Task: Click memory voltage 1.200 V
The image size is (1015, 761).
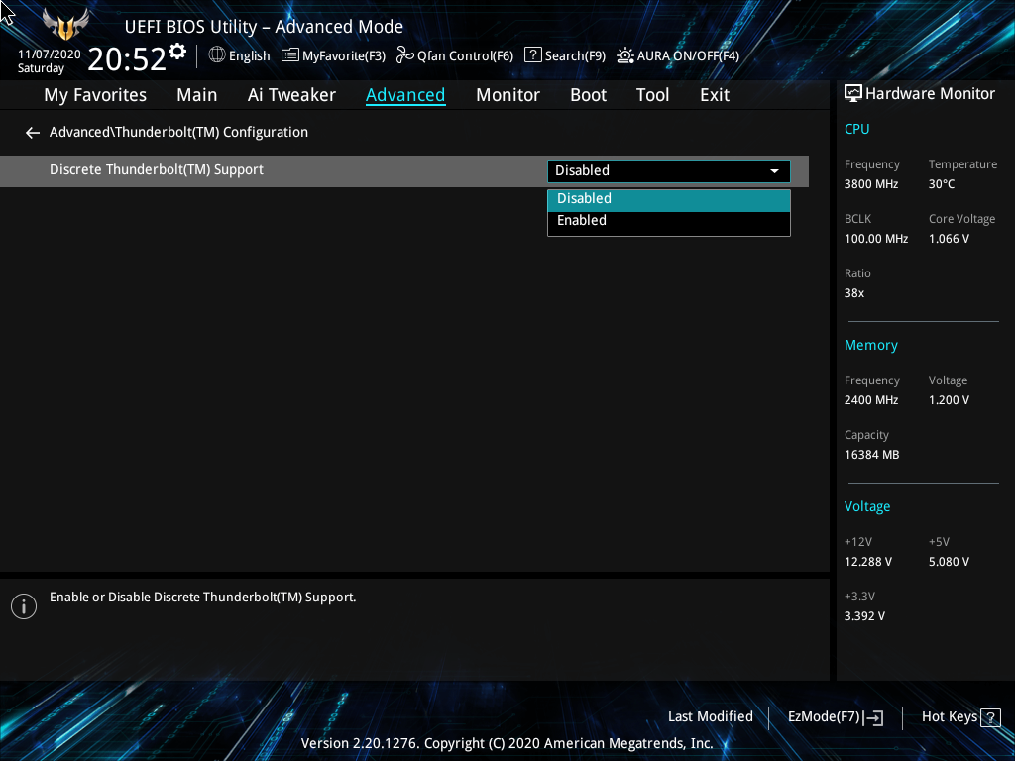Action: [949, 400]
